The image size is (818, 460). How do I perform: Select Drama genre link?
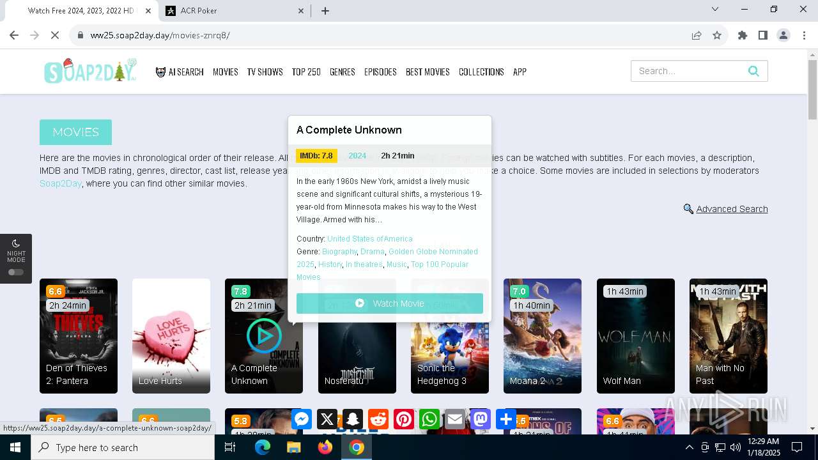pyautogui.click(x=373, y=252)
